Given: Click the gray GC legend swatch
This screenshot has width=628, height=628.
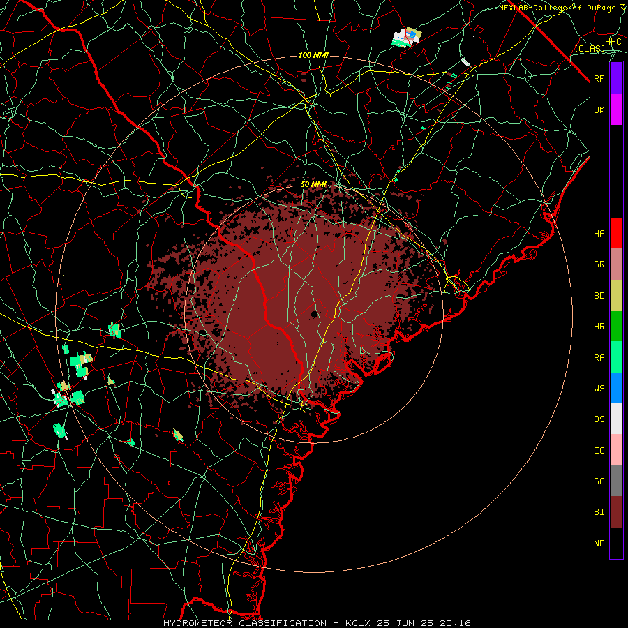Looking at the screenshot, I should click(x=616, y=481).
